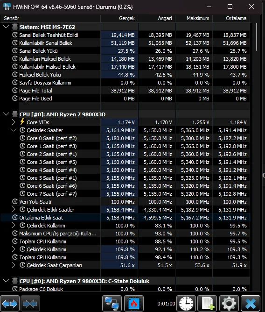The height and width of the screenshot is (312, 265).
Task: Collapse the Sistem: MSI MS-7E62 group
Action: point(6,27)
